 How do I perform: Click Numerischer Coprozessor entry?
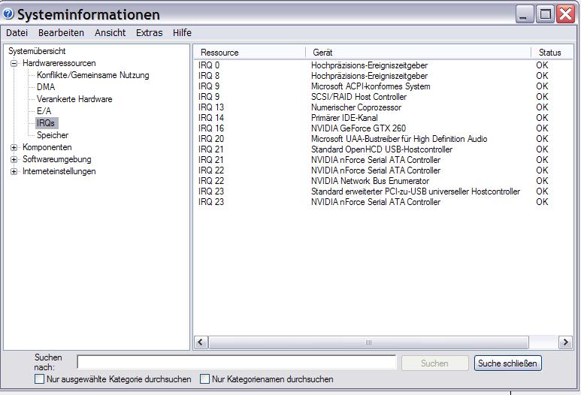(x=356, y=107)
